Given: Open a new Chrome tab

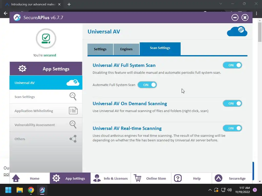Looking at the screenshot, I should pos(69,4).
